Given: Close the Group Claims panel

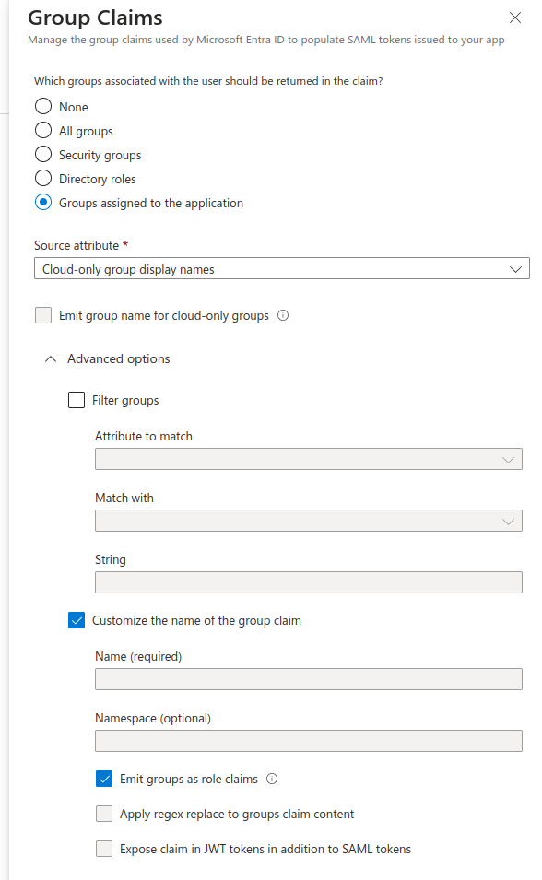Looking at the screenshot, I should click(x=514, y=18).
